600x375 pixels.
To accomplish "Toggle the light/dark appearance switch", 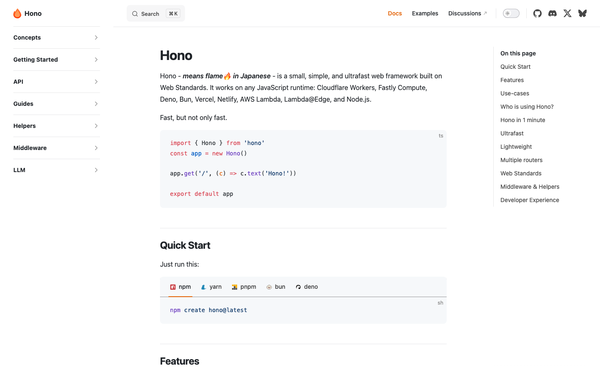I will point(511,13).
